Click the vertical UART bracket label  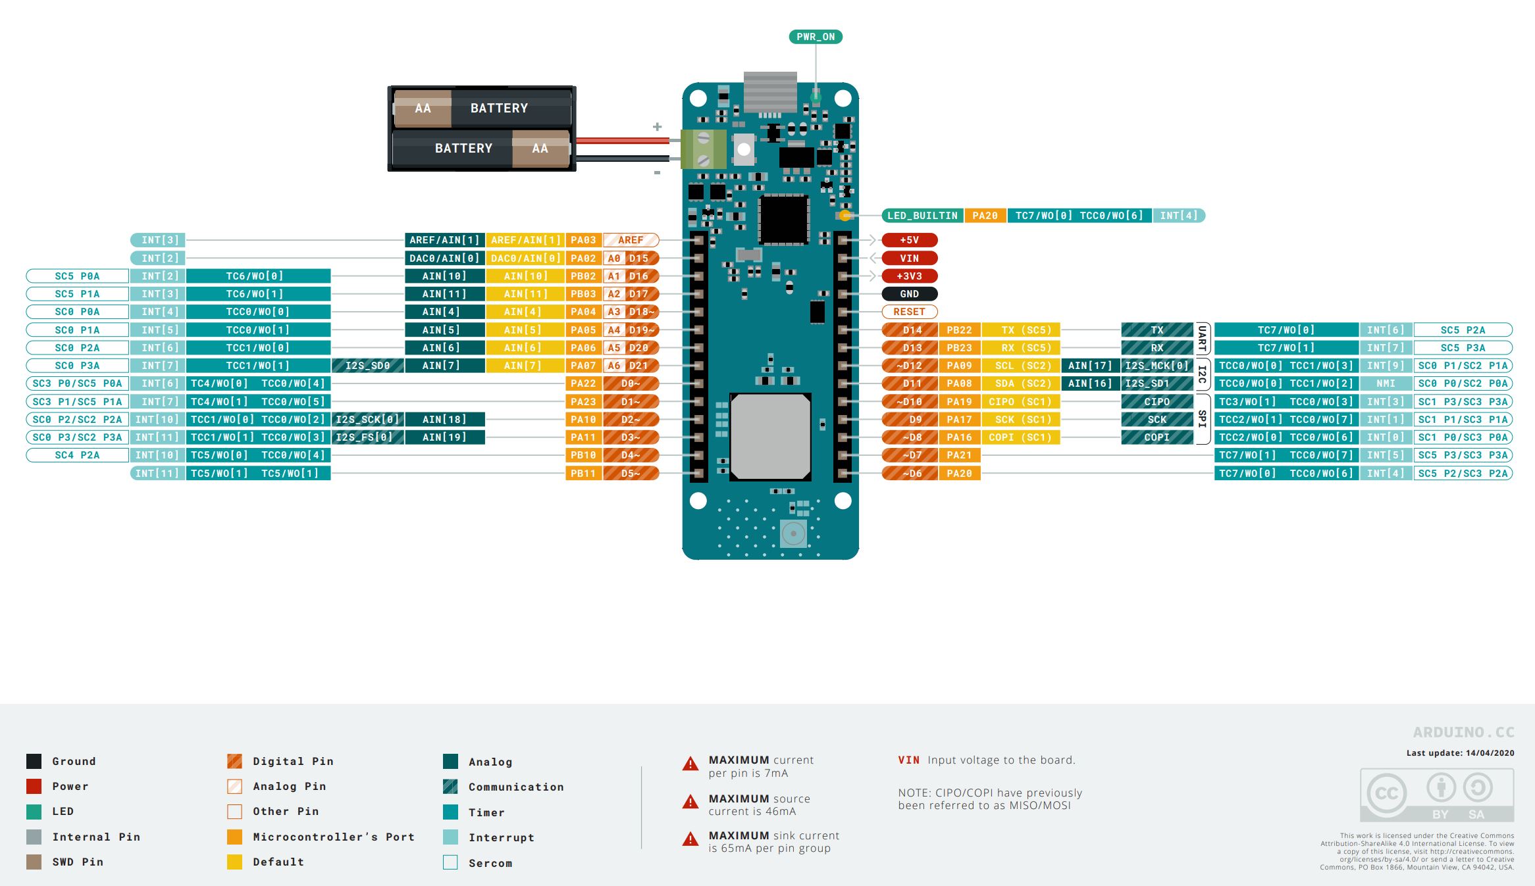click(1202, 339)
